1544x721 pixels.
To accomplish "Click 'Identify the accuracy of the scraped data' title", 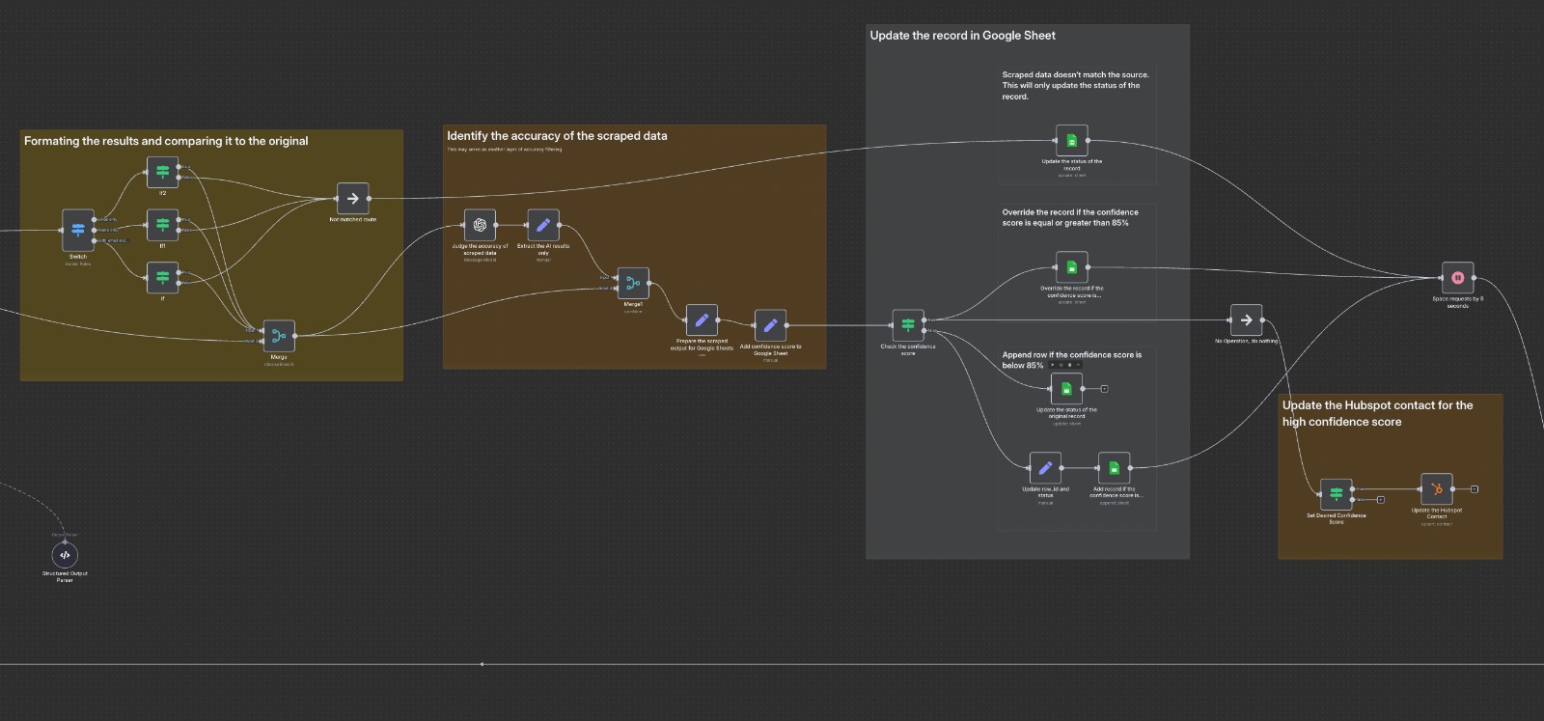I will [x=557, y=136].
